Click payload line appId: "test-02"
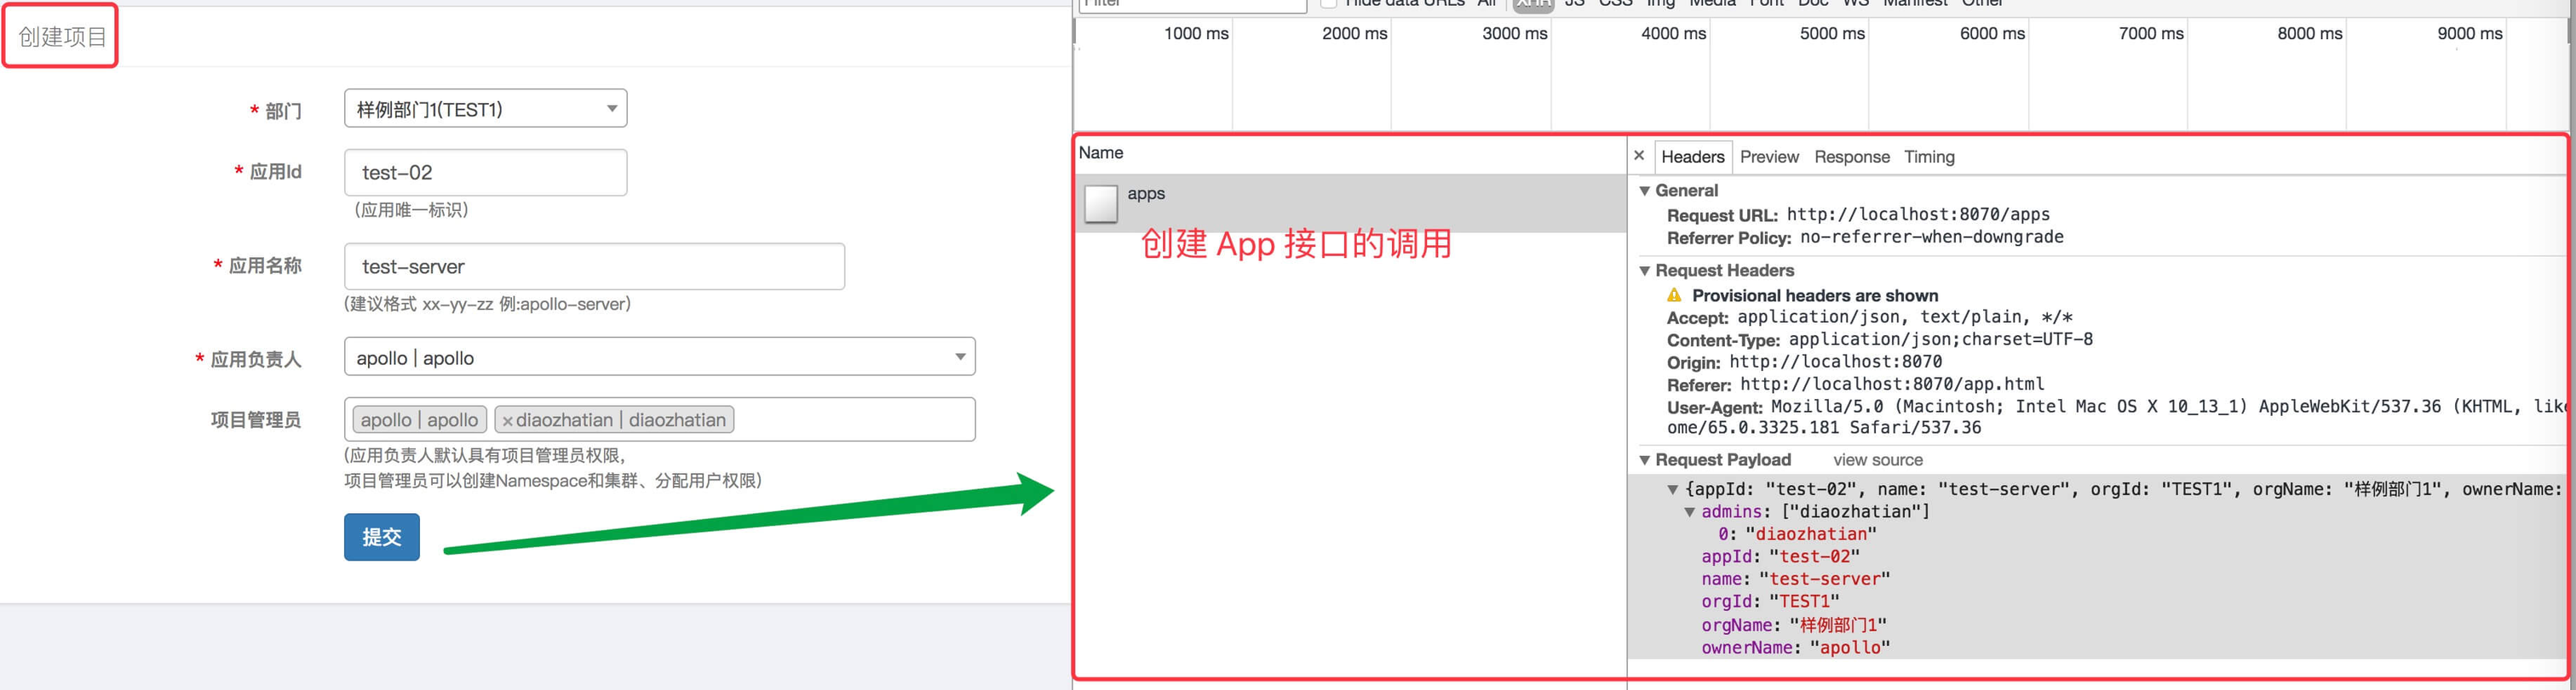 pos(1780,557)
